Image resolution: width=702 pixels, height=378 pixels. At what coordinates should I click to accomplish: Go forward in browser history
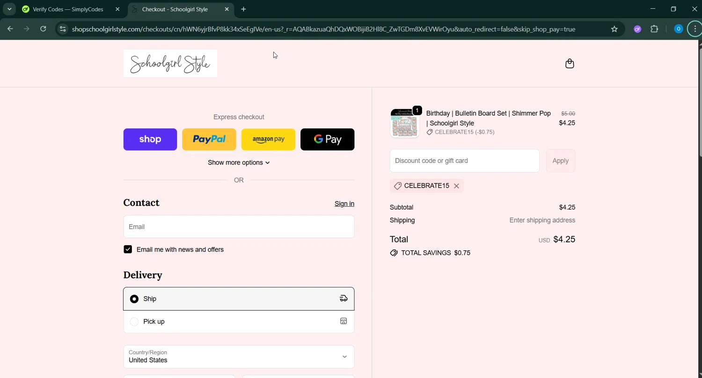point(27,29)
